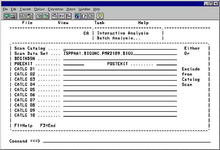This screenshot has width=220, height=150.
Task: Open the Edit menu
Action: click(14, 9)
